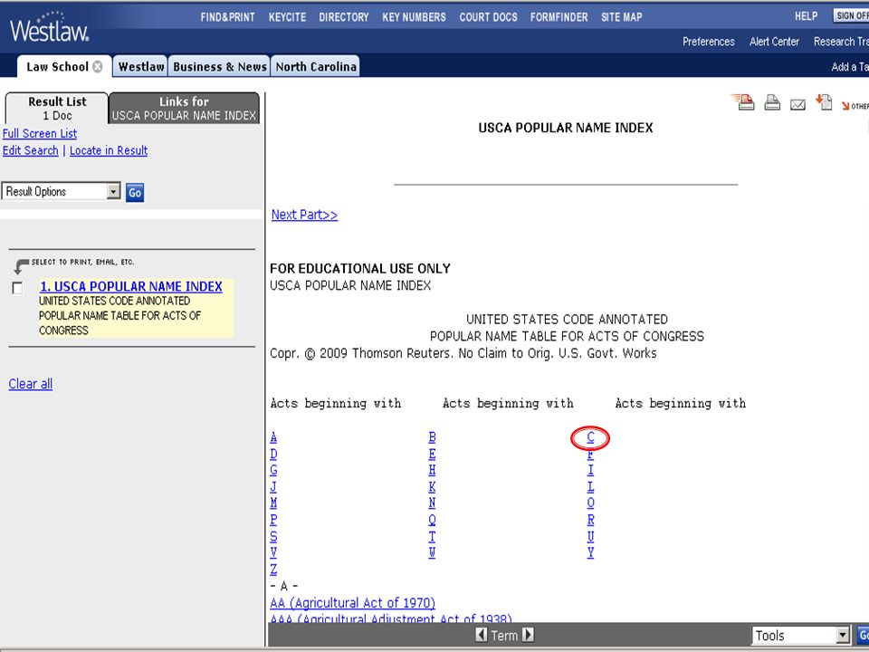869x652 pixels.
Task: Click the Quick Print icon
Action: click(x=742, y=102)
